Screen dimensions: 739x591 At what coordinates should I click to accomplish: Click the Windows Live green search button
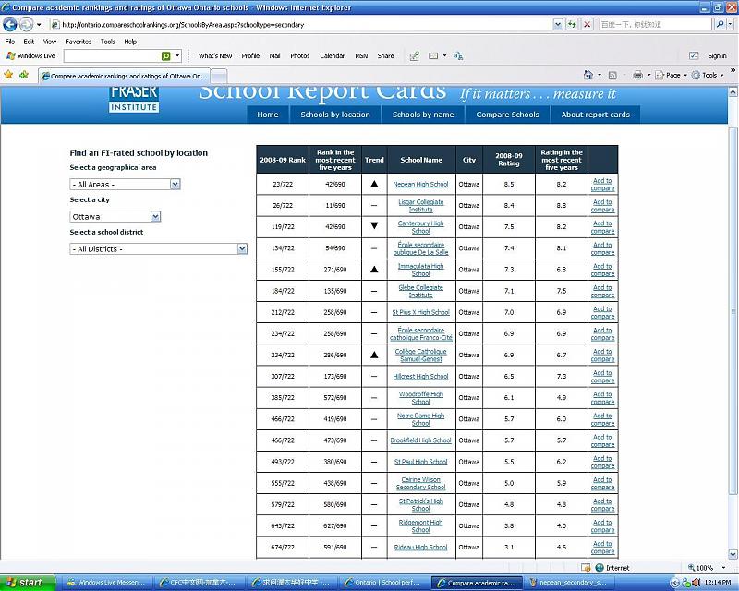[166, 56]
